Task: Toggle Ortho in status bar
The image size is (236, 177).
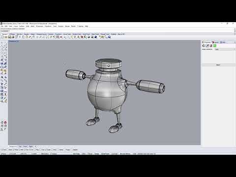Action: point(84,154)
